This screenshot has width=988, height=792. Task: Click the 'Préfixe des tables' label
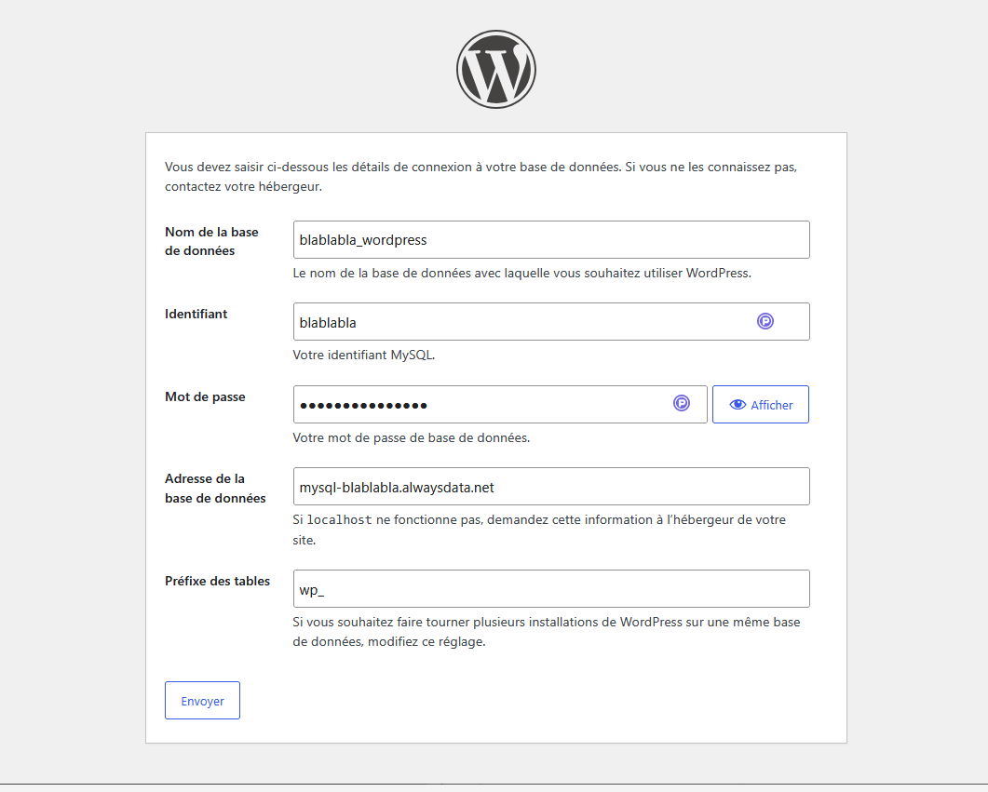click(x=217, y=581)
